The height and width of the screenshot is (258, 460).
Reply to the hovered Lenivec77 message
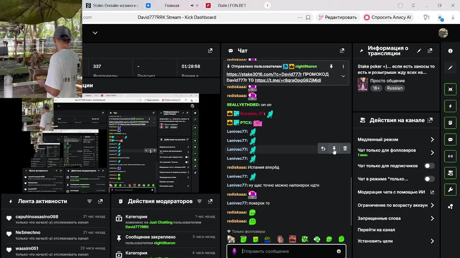click(x=323, y=149)
